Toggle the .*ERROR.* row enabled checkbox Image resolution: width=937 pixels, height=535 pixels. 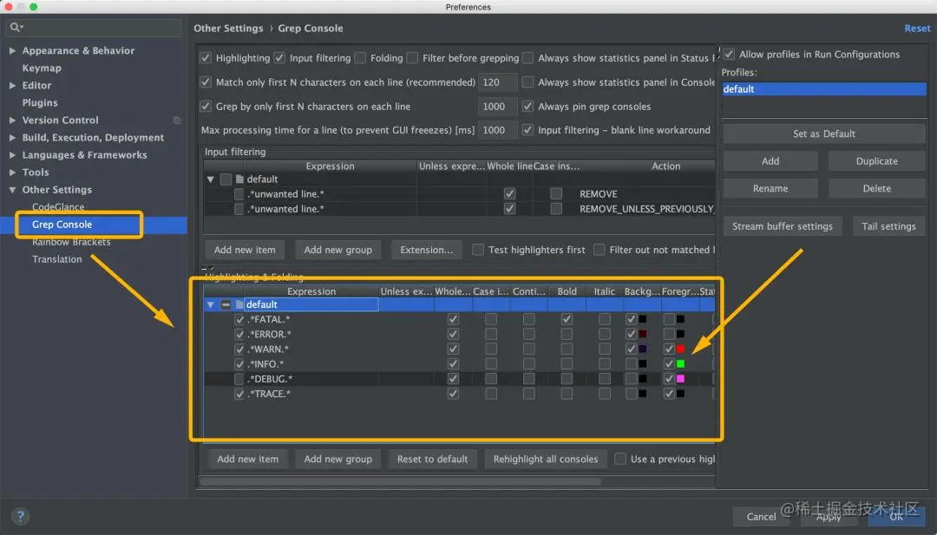point(239,334)
